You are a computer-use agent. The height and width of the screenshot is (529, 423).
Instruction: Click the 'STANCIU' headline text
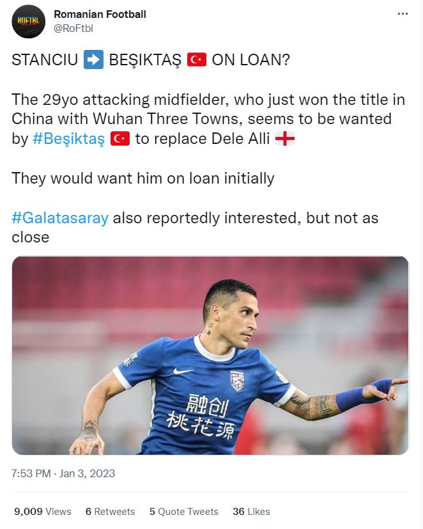(44, 61)
